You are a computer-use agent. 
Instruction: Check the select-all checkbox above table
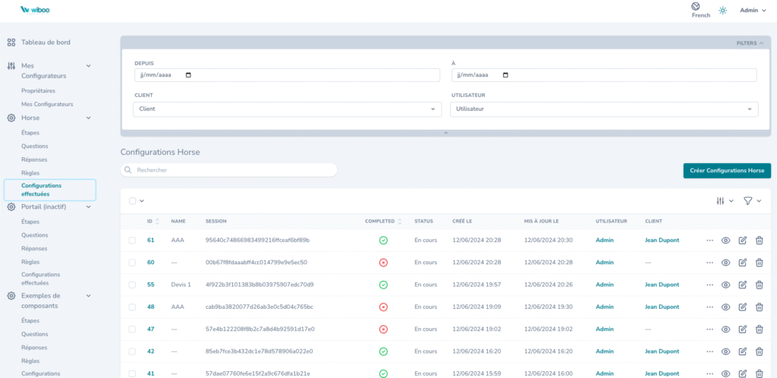click(x=132, y=201)
